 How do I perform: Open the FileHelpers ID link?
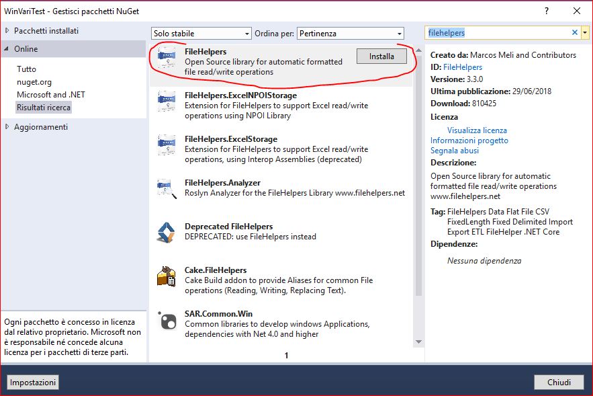click(463, 67)
